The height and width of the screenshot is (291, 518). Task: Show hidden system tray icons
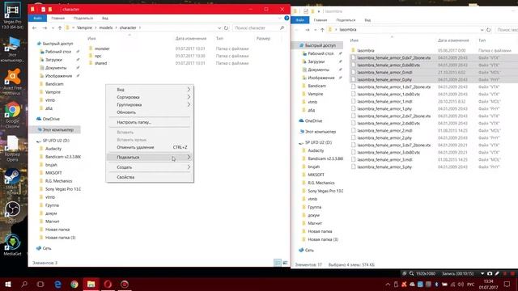(x=388, y=284)
